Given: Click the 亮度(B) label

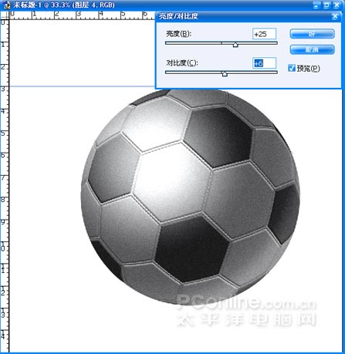Looking at the screenshot, I should [179, 34].
